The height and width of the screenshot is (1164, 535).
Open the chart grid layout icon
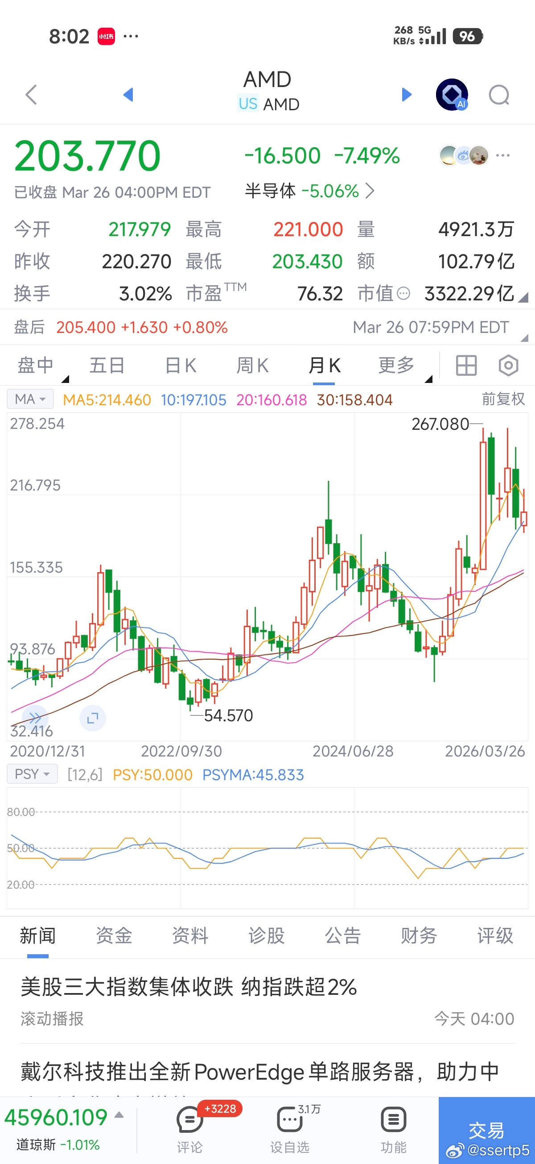click(466, 365)
